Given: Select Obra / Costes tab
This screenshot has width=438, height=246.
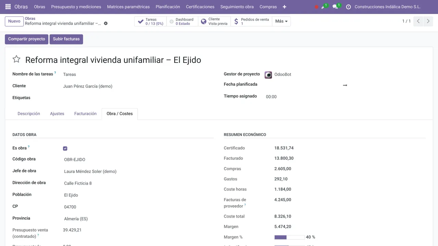Looking at the screenshot, I should pyautogui.click(x=119, y=114).
